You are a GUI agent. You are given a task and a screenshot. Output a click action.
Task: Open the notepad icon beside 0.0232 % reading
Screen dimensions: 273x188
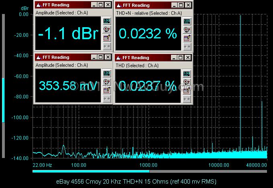point(187,38)
